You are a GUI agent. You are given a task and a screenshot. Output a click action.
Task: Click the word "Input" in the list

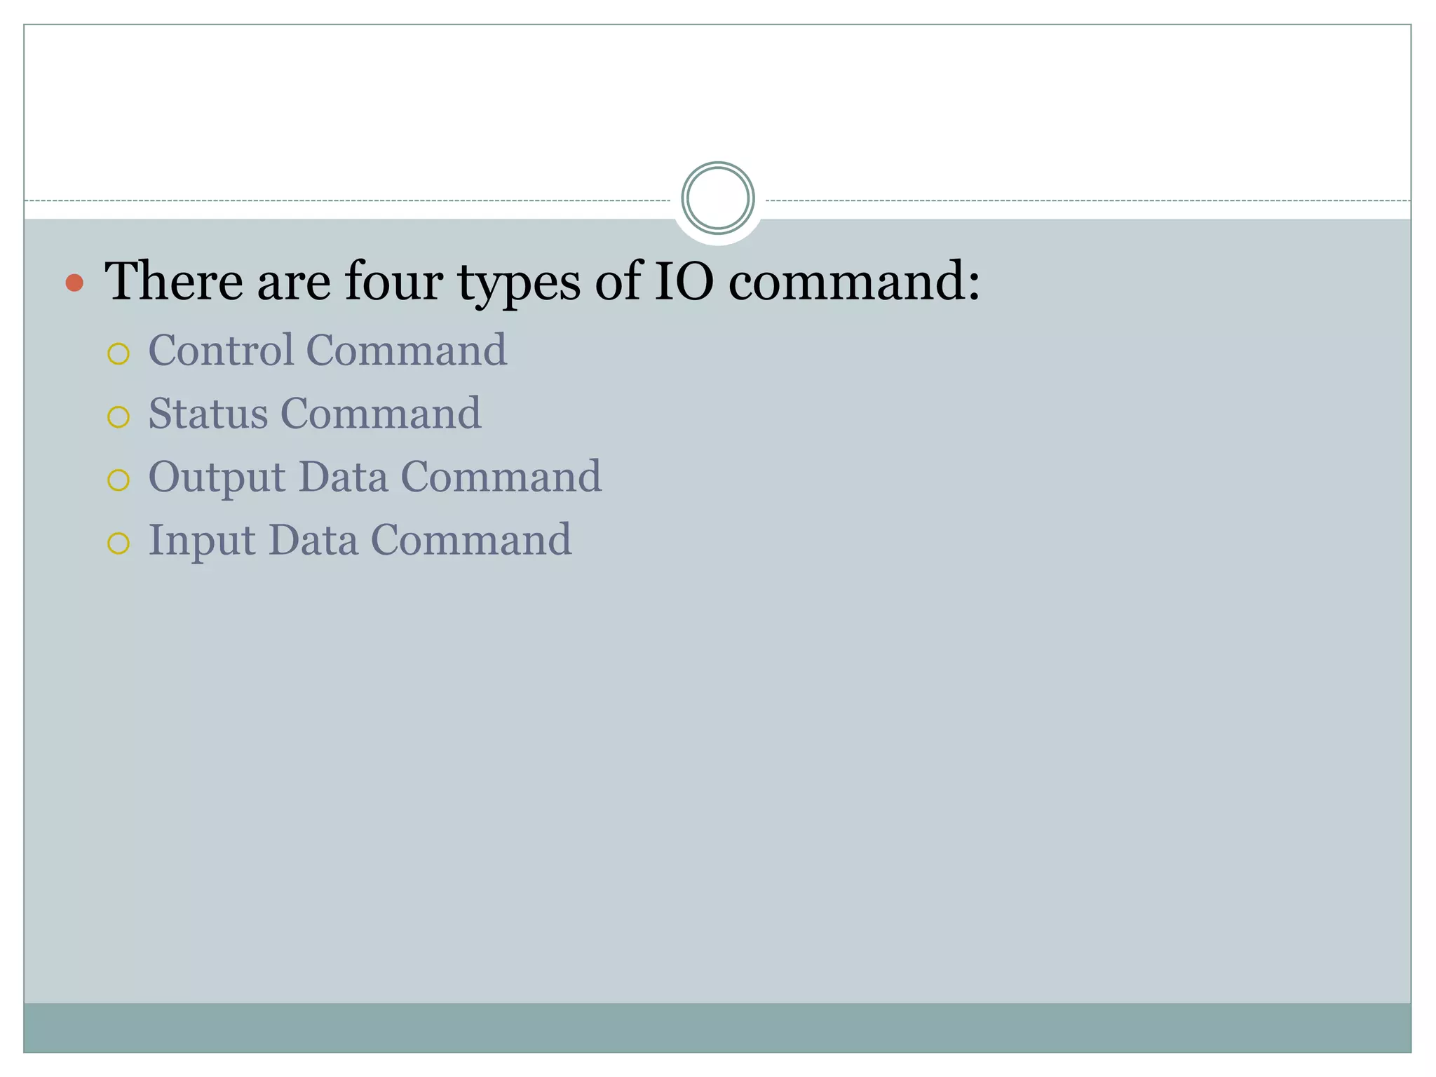(x=202, y=540)
